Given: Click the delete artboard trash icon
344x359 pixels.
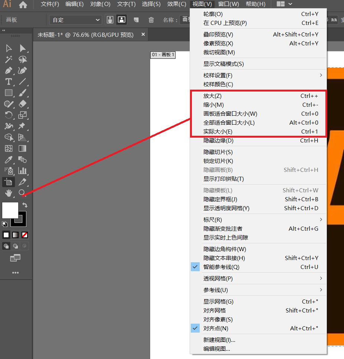Looking at the screenshot, I should [151, 20].
